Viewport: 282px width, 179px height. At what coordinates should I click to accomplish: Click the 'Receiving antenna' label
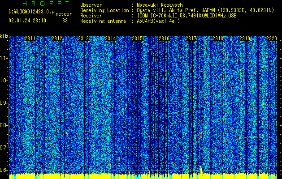coord(103,21)
